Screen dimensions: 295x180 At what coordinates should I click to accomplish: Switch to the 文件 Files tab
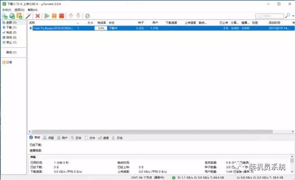(x=90, y=138)
